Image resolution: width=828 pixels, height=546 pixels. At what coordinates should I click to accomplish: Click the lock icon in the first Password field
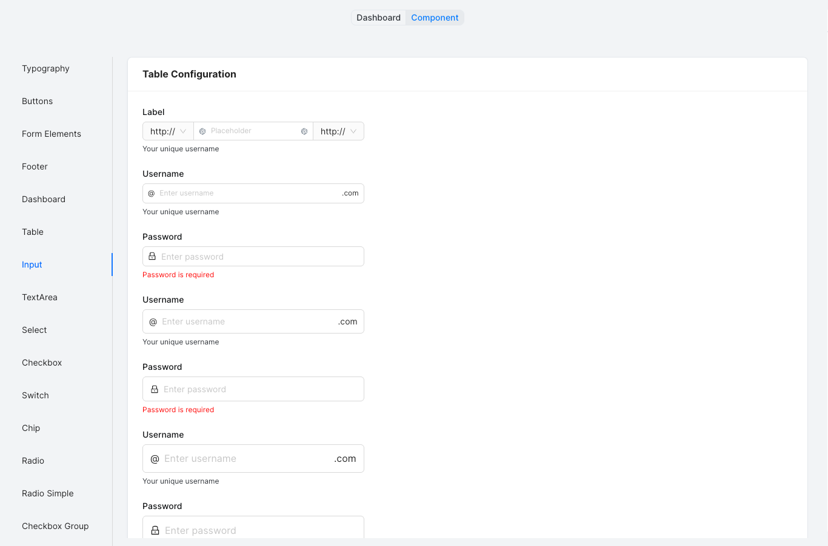pos(153,256)
